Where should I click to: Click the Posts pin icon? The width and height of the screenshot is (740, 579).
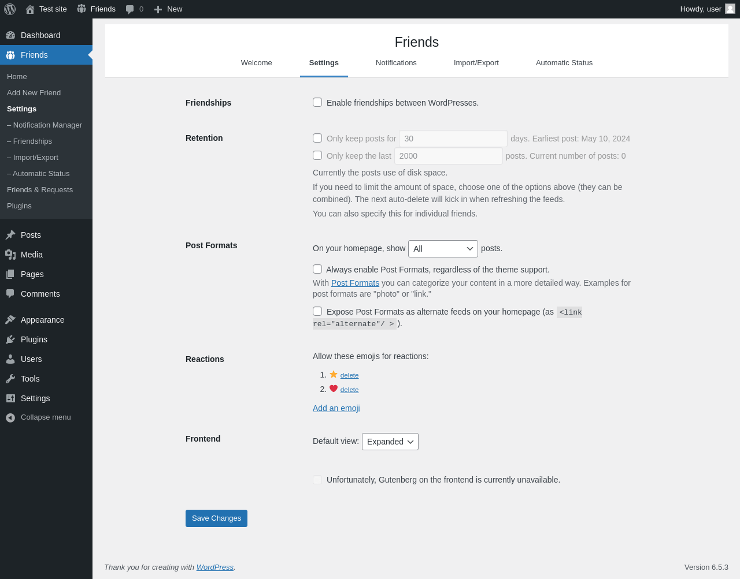[x=10, y=235]
